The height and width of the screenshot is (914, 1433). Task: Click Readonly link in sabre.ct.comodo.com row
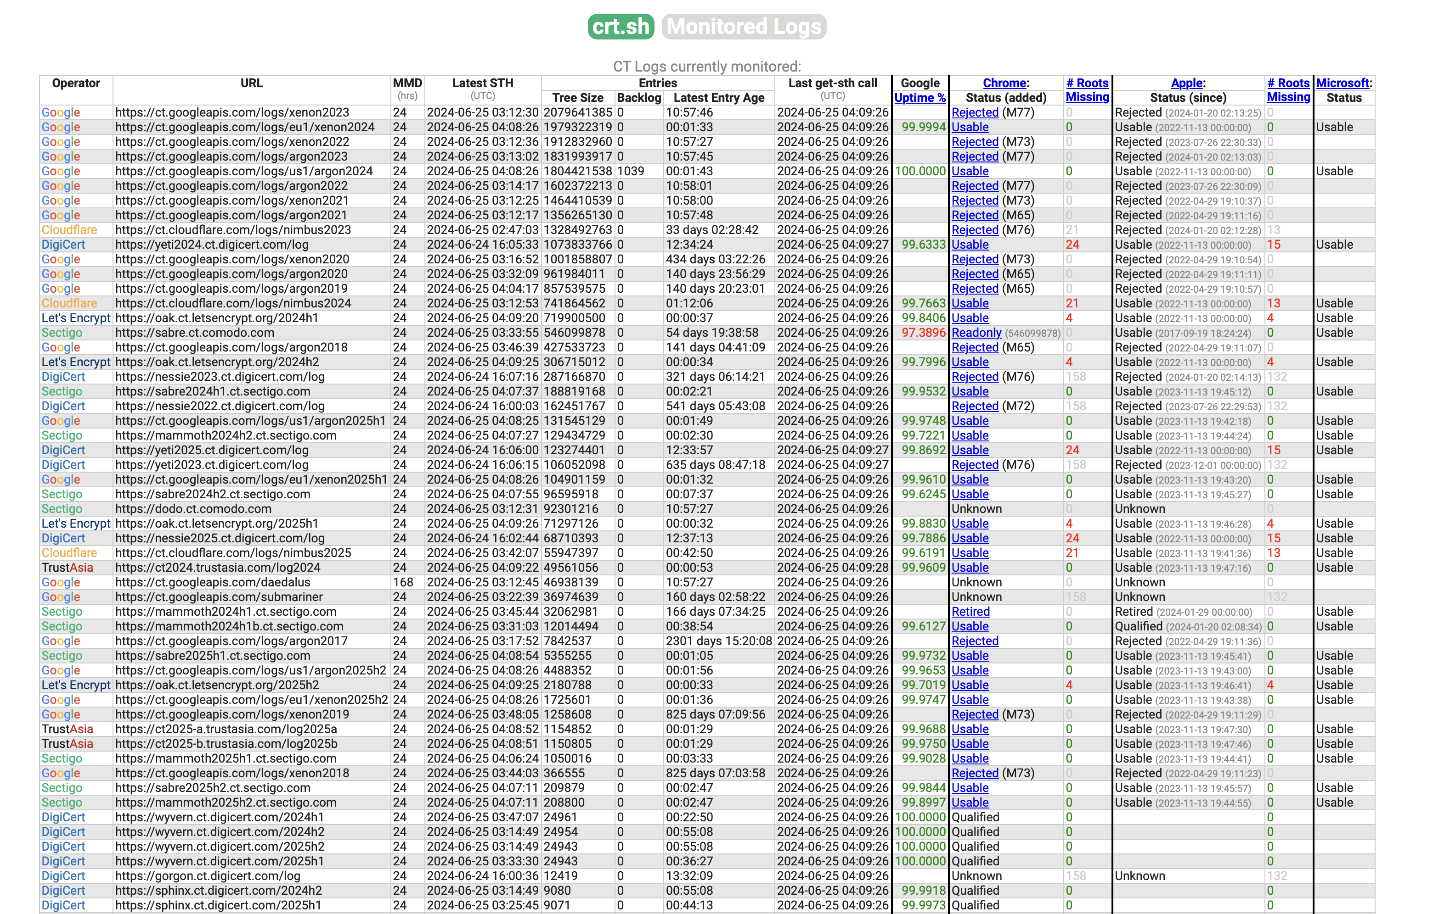[976, 333]
